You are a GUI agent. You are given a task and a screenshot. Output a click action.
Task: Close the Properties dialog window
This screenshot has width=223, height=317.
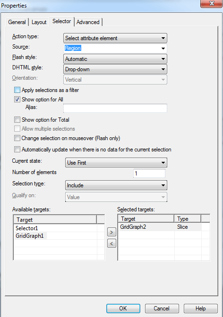pos(211,4)
